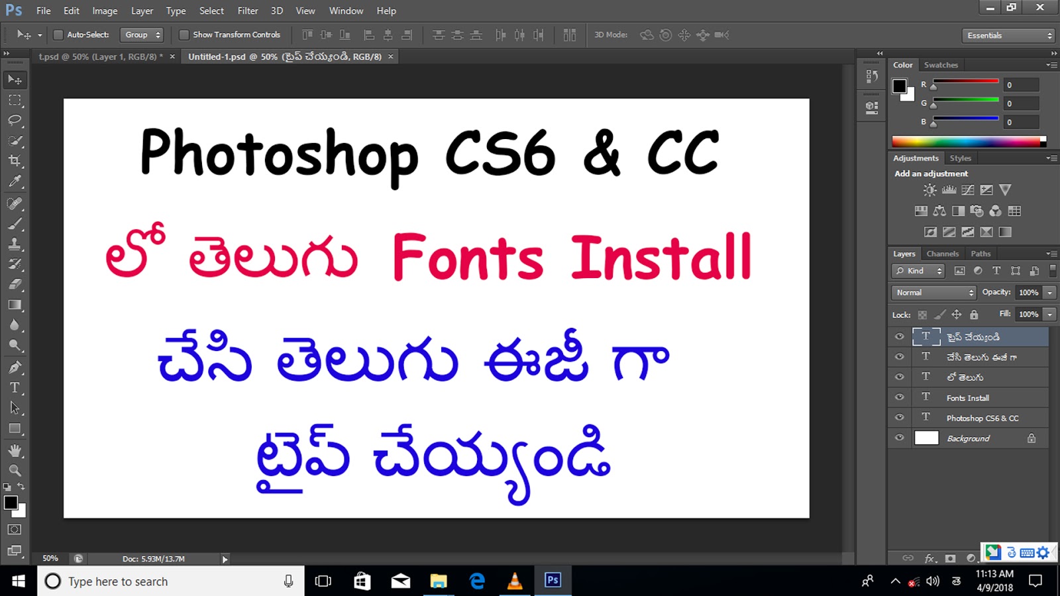Open the layer Kind filter dropdown
The image size is (1060, 596).
click(x=918, y=271)
